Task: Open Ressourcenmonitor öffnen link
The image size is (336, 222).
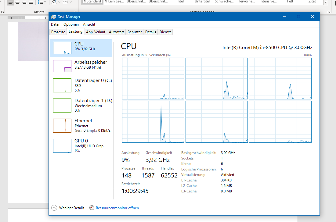Action: 117,208
